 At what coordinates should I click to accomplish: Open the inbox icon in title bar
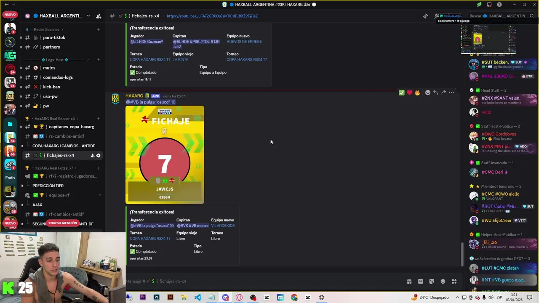[489, 5]
